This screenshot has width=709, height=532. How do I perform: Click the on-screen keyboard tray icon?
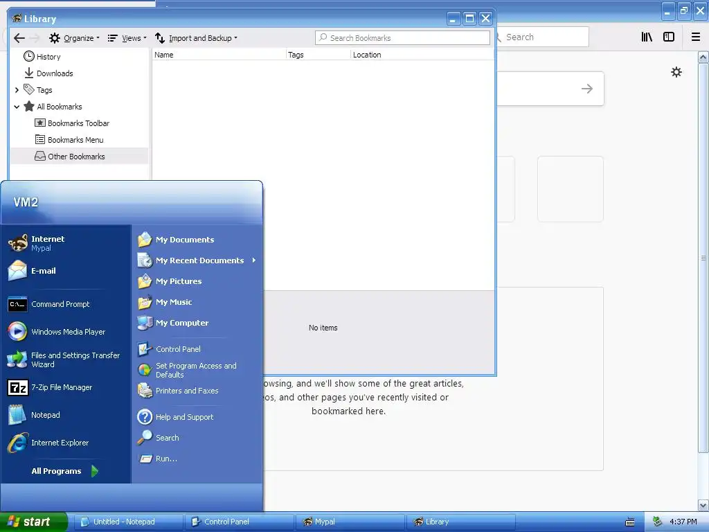tap(630, 522)
